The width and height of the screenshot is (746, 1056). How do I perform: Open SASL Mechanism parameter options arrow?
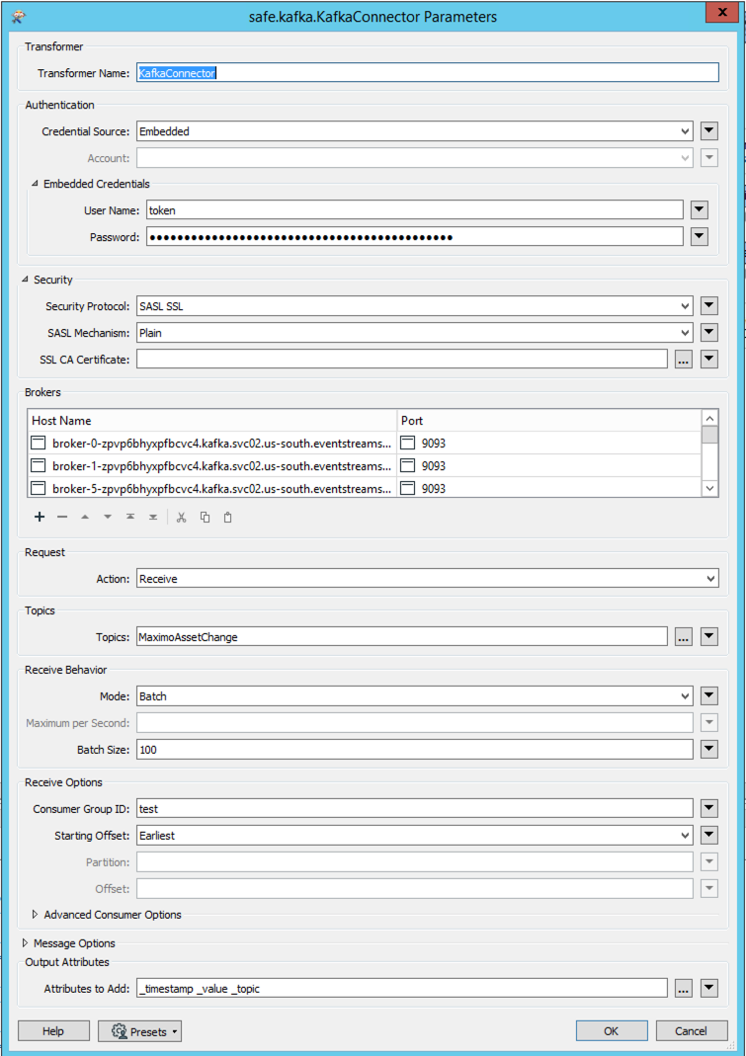708,333
